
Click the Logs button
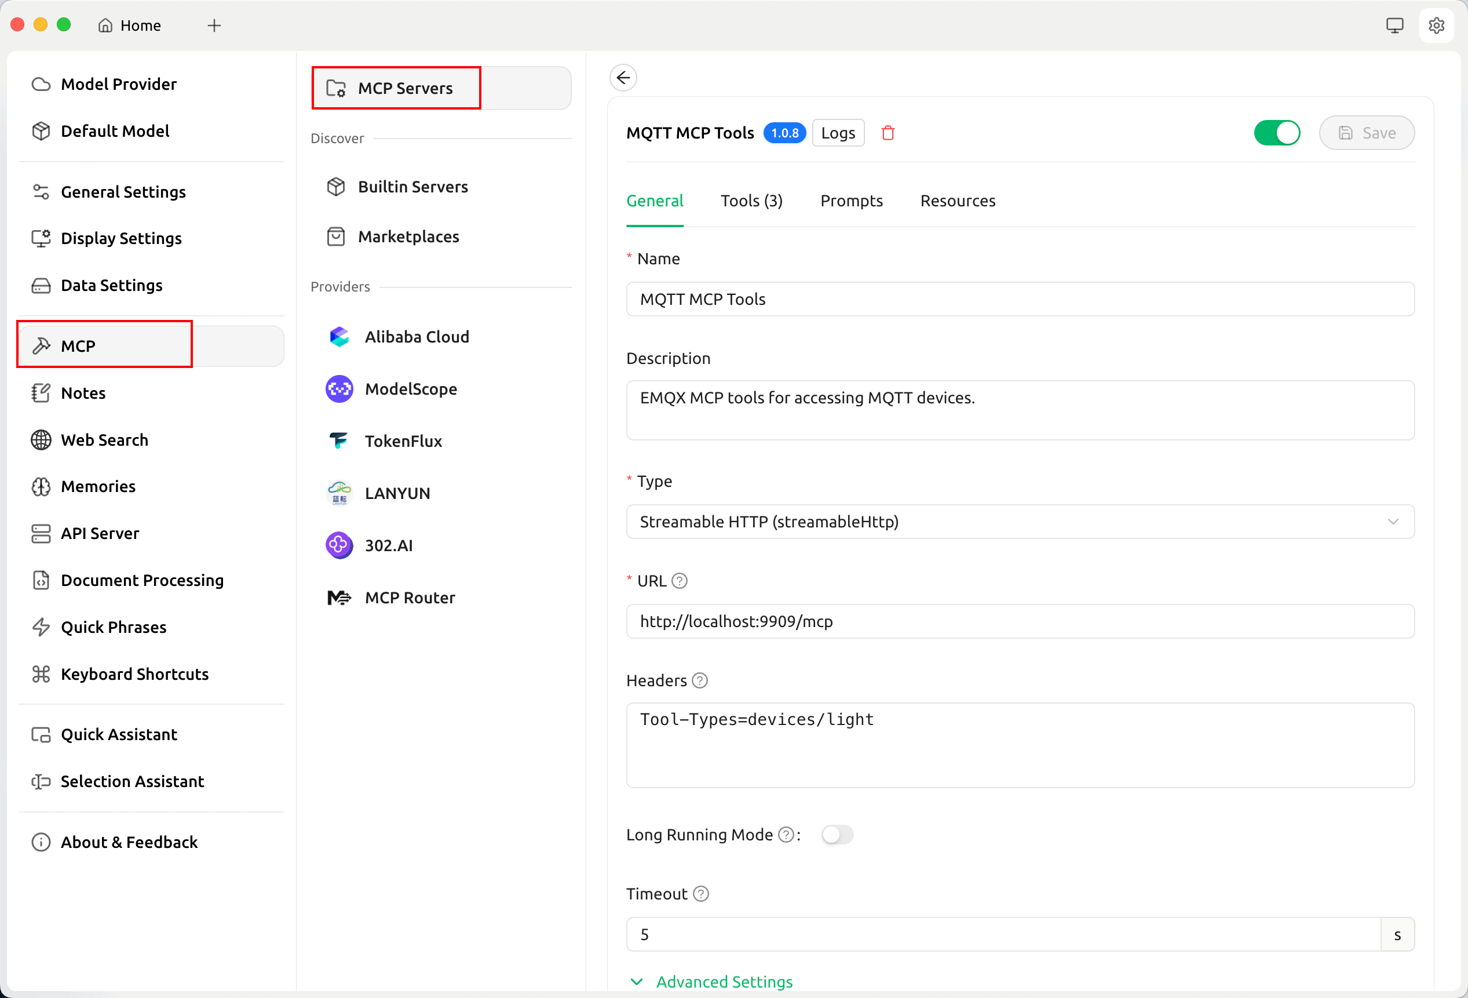838,133
